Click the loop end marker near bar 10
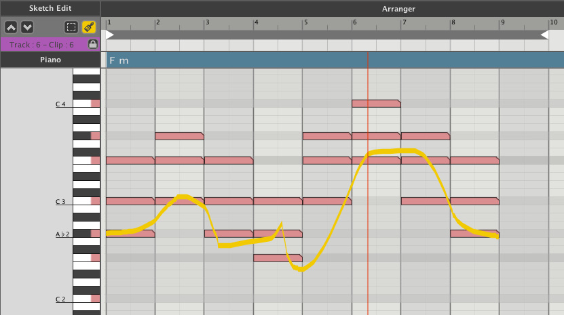The width and height of the screenshot is (564, 315). pyautogui.click(x=544, y=35)
